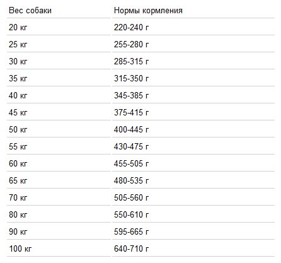The height and width of the screenshot is (263, 281).
Task: Select the 65 кг row weight
Action: pyautogui.click(x=18, y=180)
